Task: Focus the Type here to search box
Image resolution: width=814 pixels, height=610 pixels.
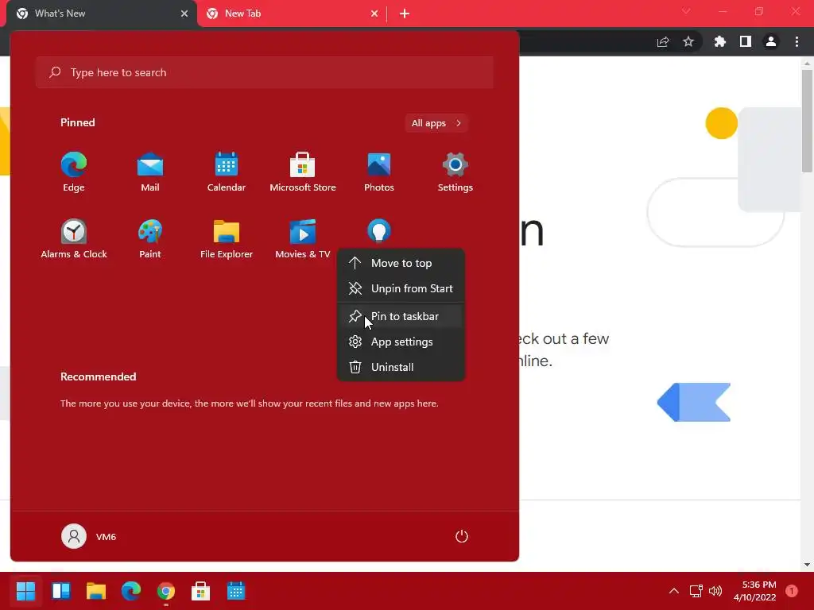Action: (264, 72)
